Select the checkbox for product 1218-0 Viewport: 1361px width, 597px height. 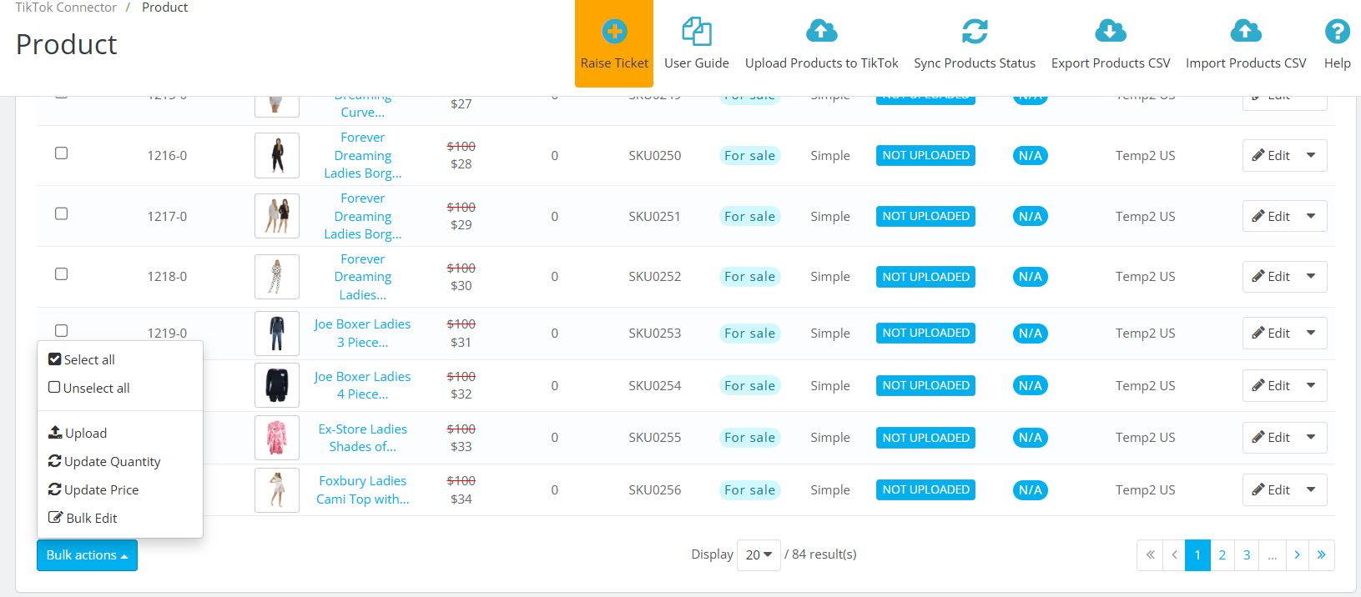click(x=61, y=274)
